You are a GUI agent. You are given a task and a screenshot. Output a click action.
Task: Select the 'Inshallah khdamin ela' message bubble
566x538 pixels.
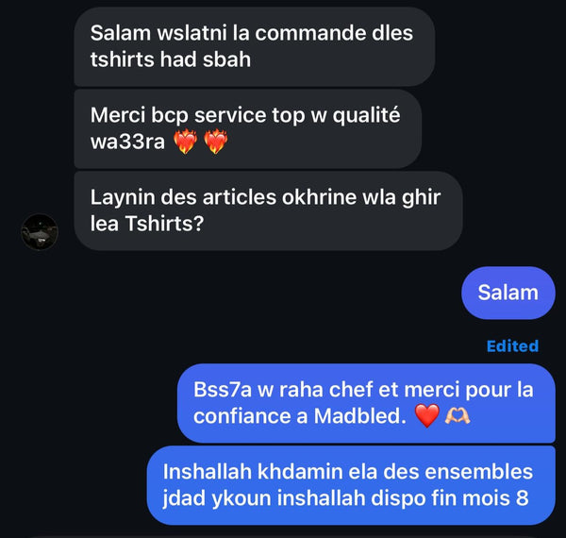(x=351, y=485)
